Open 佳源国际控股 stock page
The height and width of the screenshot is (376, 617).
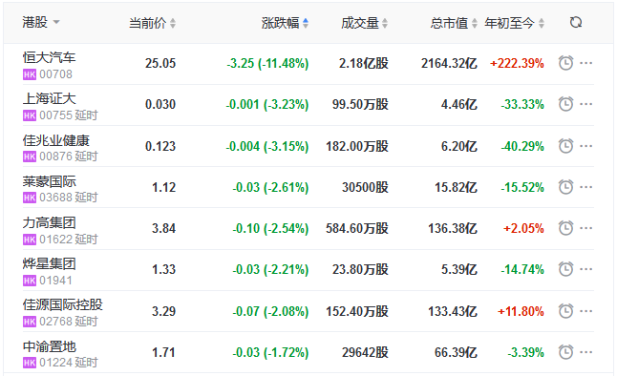63,304
